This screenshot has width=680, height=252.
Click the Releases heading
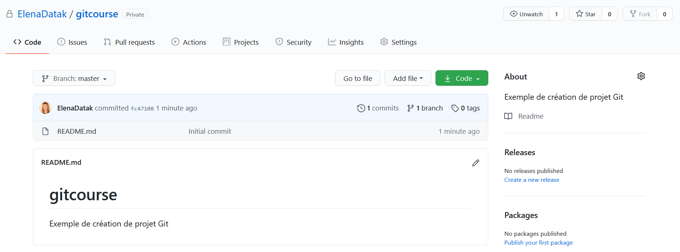[x=520, y=153]
